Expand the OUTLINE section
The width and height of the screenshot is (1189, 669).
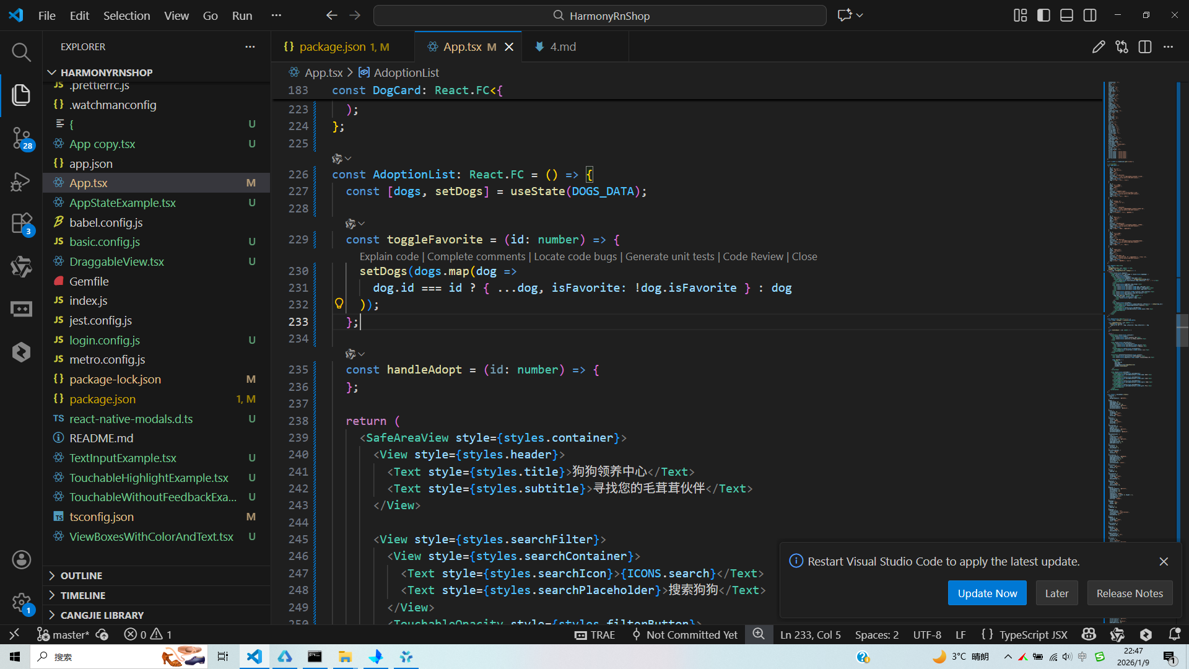tap(81, 575)
